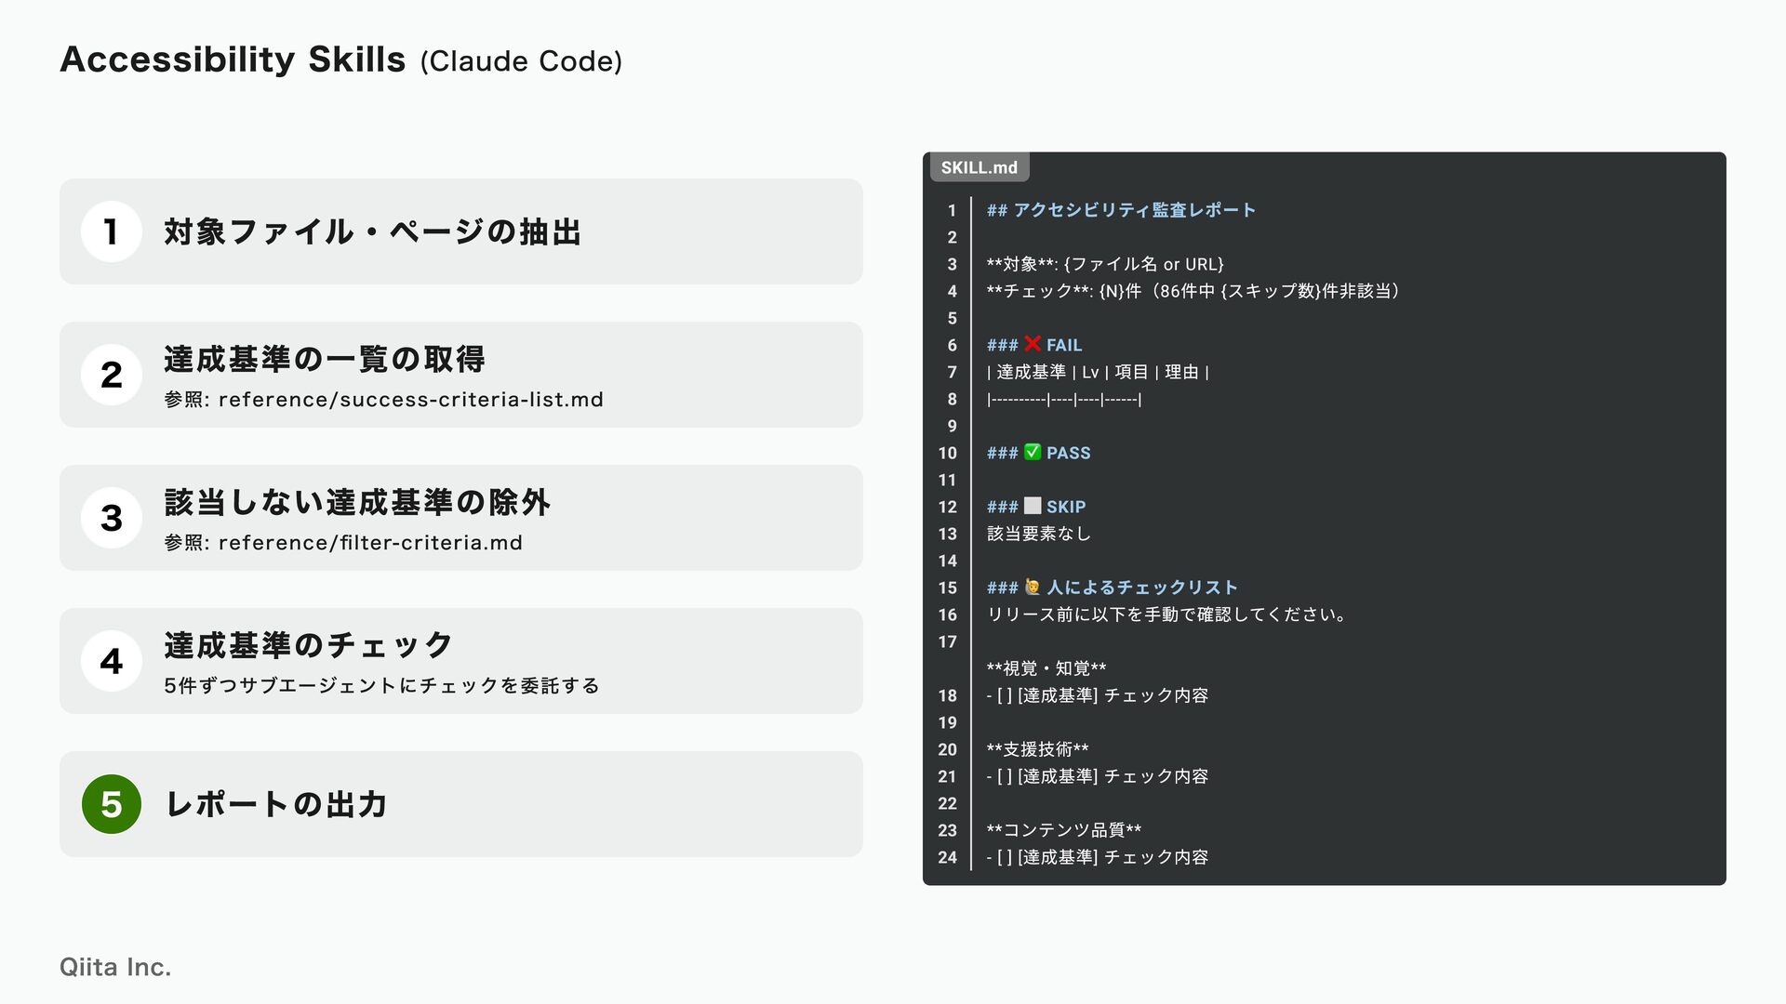Screen dimensions: 1786x1004
Task: Click the person emoji in the checklist heading
Action: coord(1033,587)
